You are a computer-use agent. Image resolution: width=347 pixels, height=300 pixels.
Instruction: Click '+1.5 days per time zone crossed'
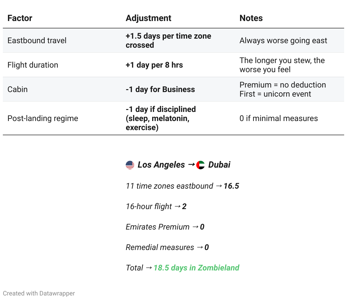pyautogui.click(x=168, y=41)
